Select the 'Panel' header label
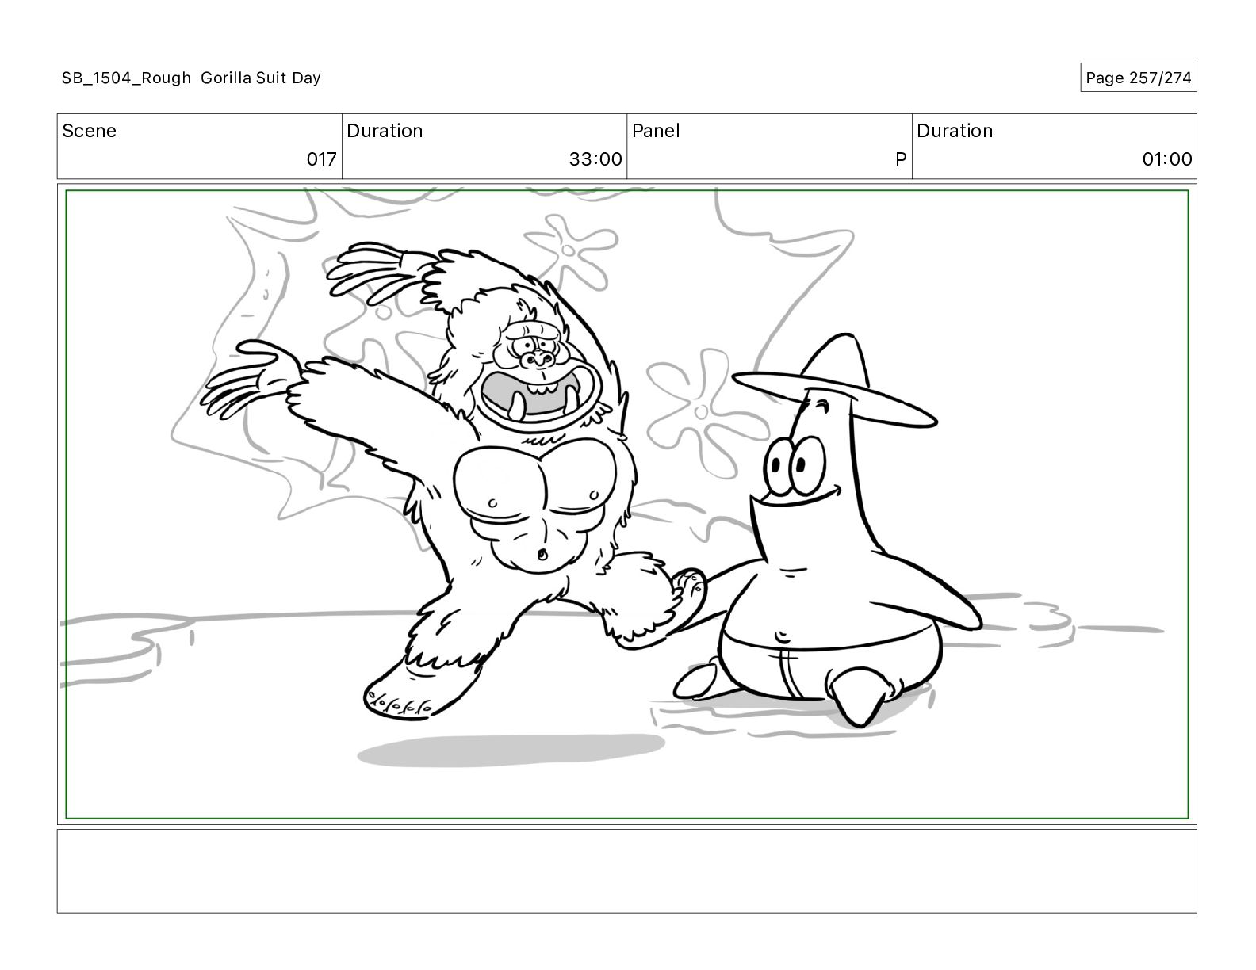Viewport: 1256px width, 970px height. pos(656,131)
